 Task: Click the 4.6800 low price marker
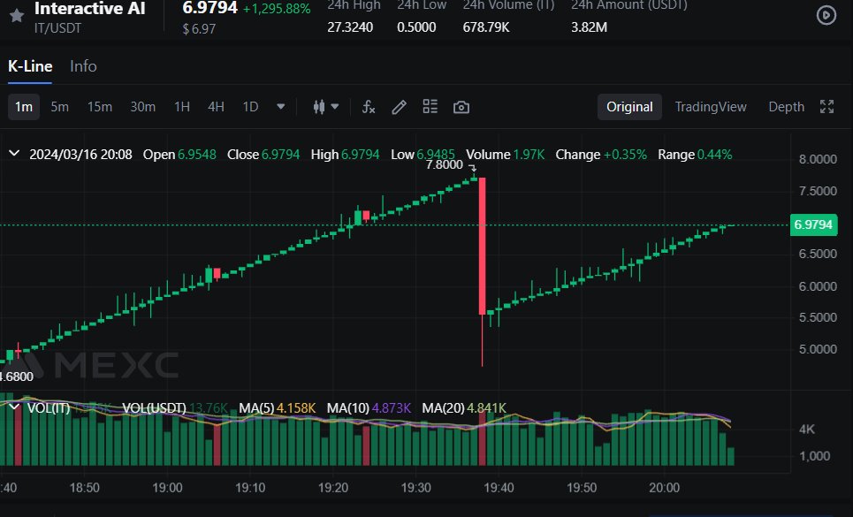tap(16, 376)
